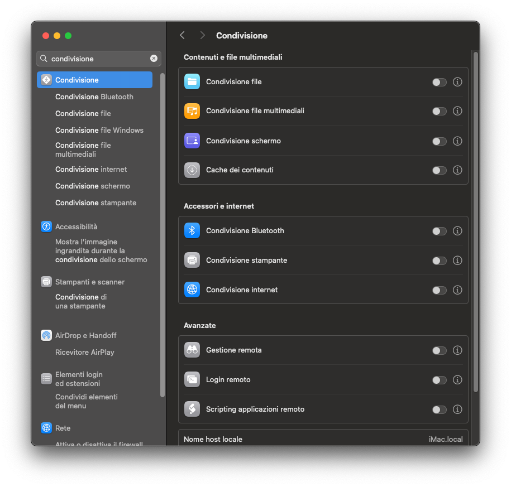Image resolution: width=511 pixels, height=487 pixels.
Task: Turn on Condivisione Bluetooth toggle
Action: click(x=440, y=231)
